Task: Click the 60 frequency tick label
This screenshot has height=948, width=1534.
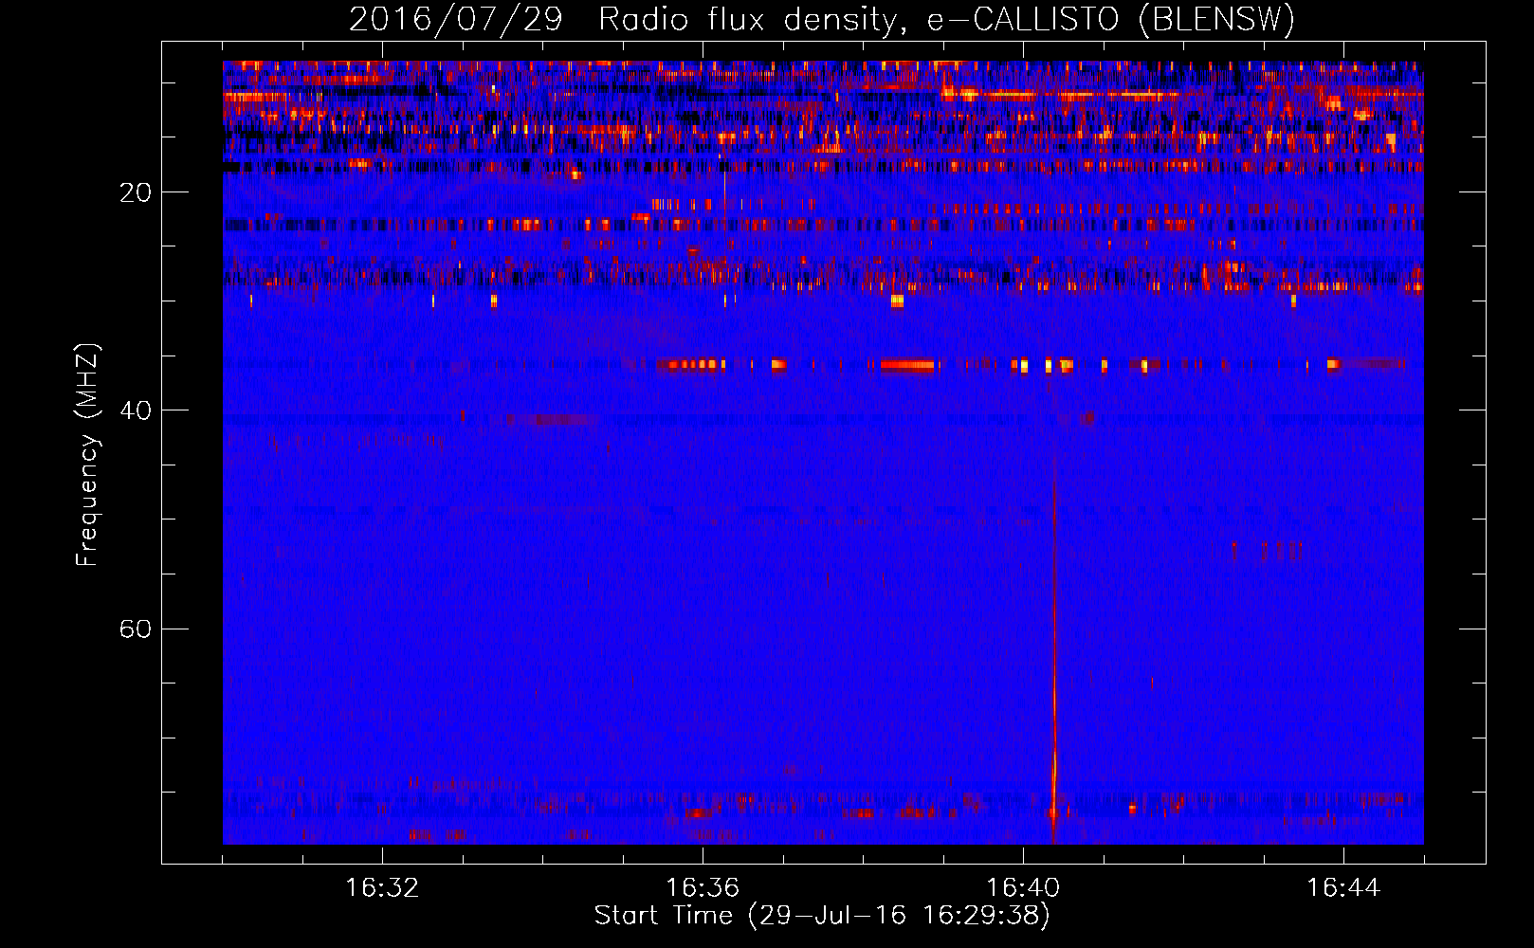Action: tap(136, 629)
